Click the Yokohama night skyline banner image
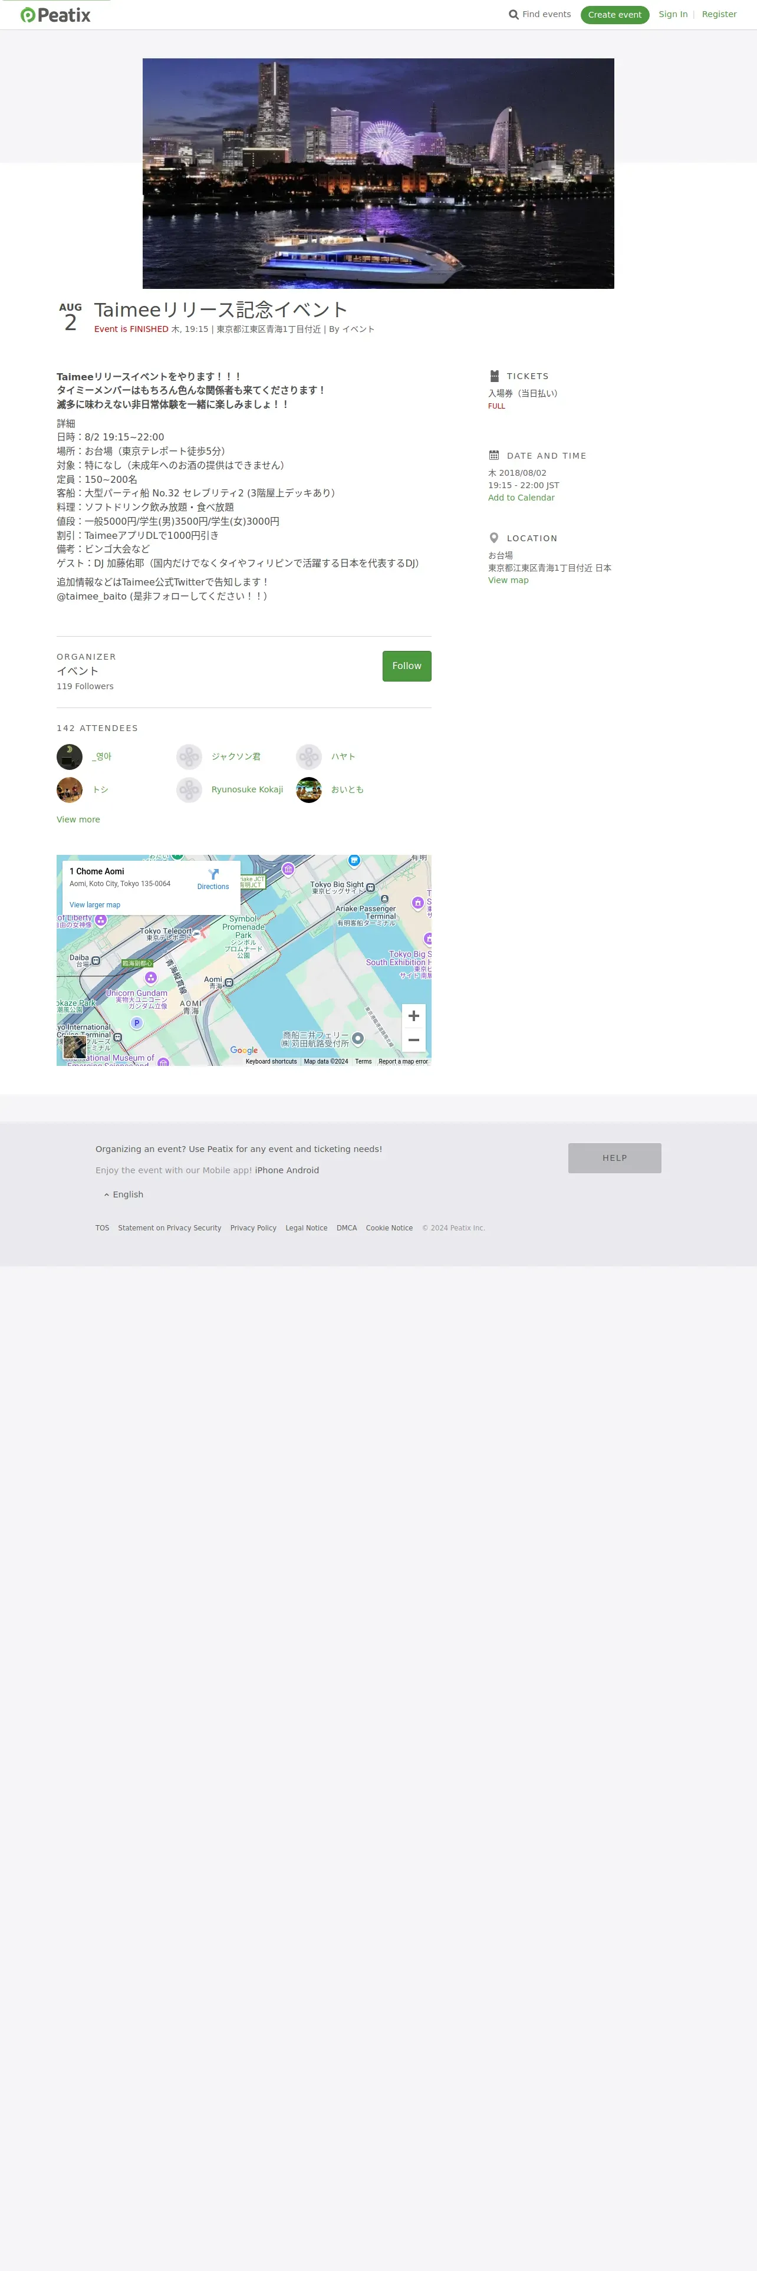Screen dimensions: 757x2271 click(x=378, y=174)
